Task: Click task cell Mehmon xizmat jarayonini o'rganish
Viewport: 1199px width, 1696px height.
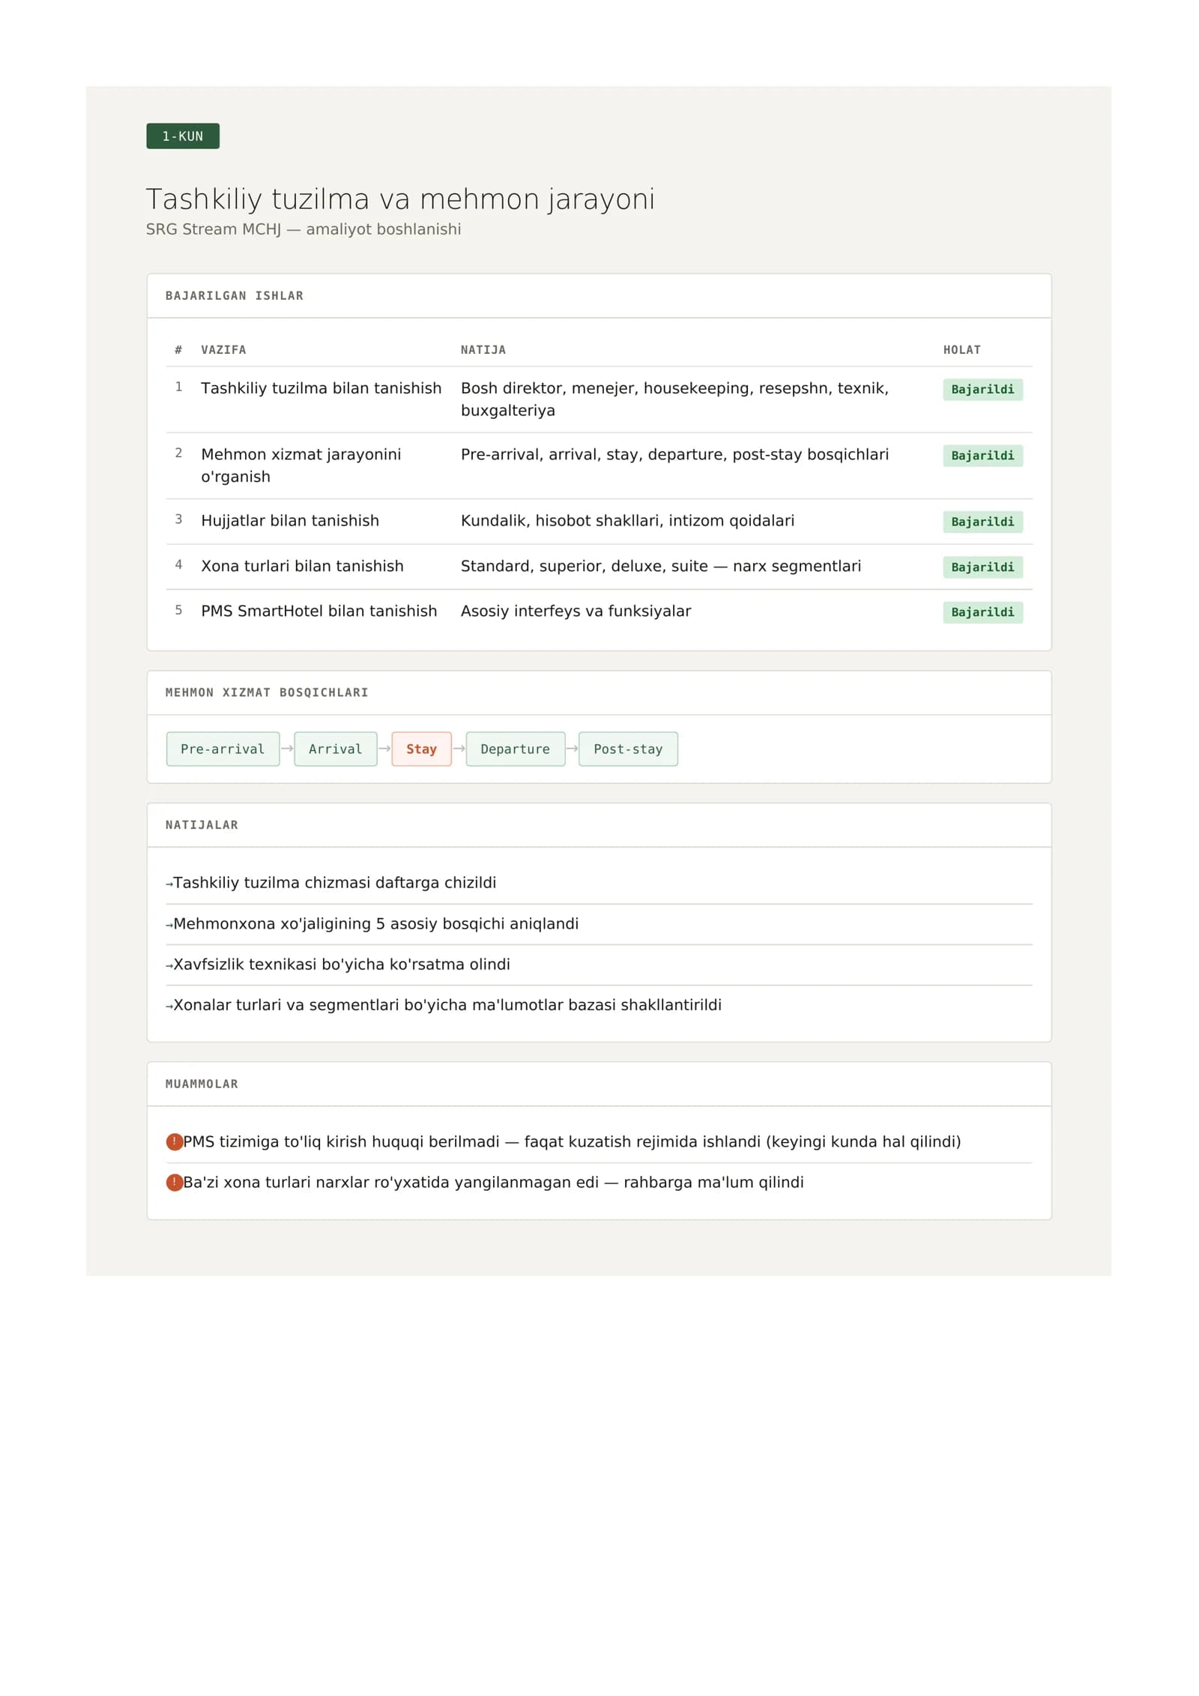Action: (301, 465)
